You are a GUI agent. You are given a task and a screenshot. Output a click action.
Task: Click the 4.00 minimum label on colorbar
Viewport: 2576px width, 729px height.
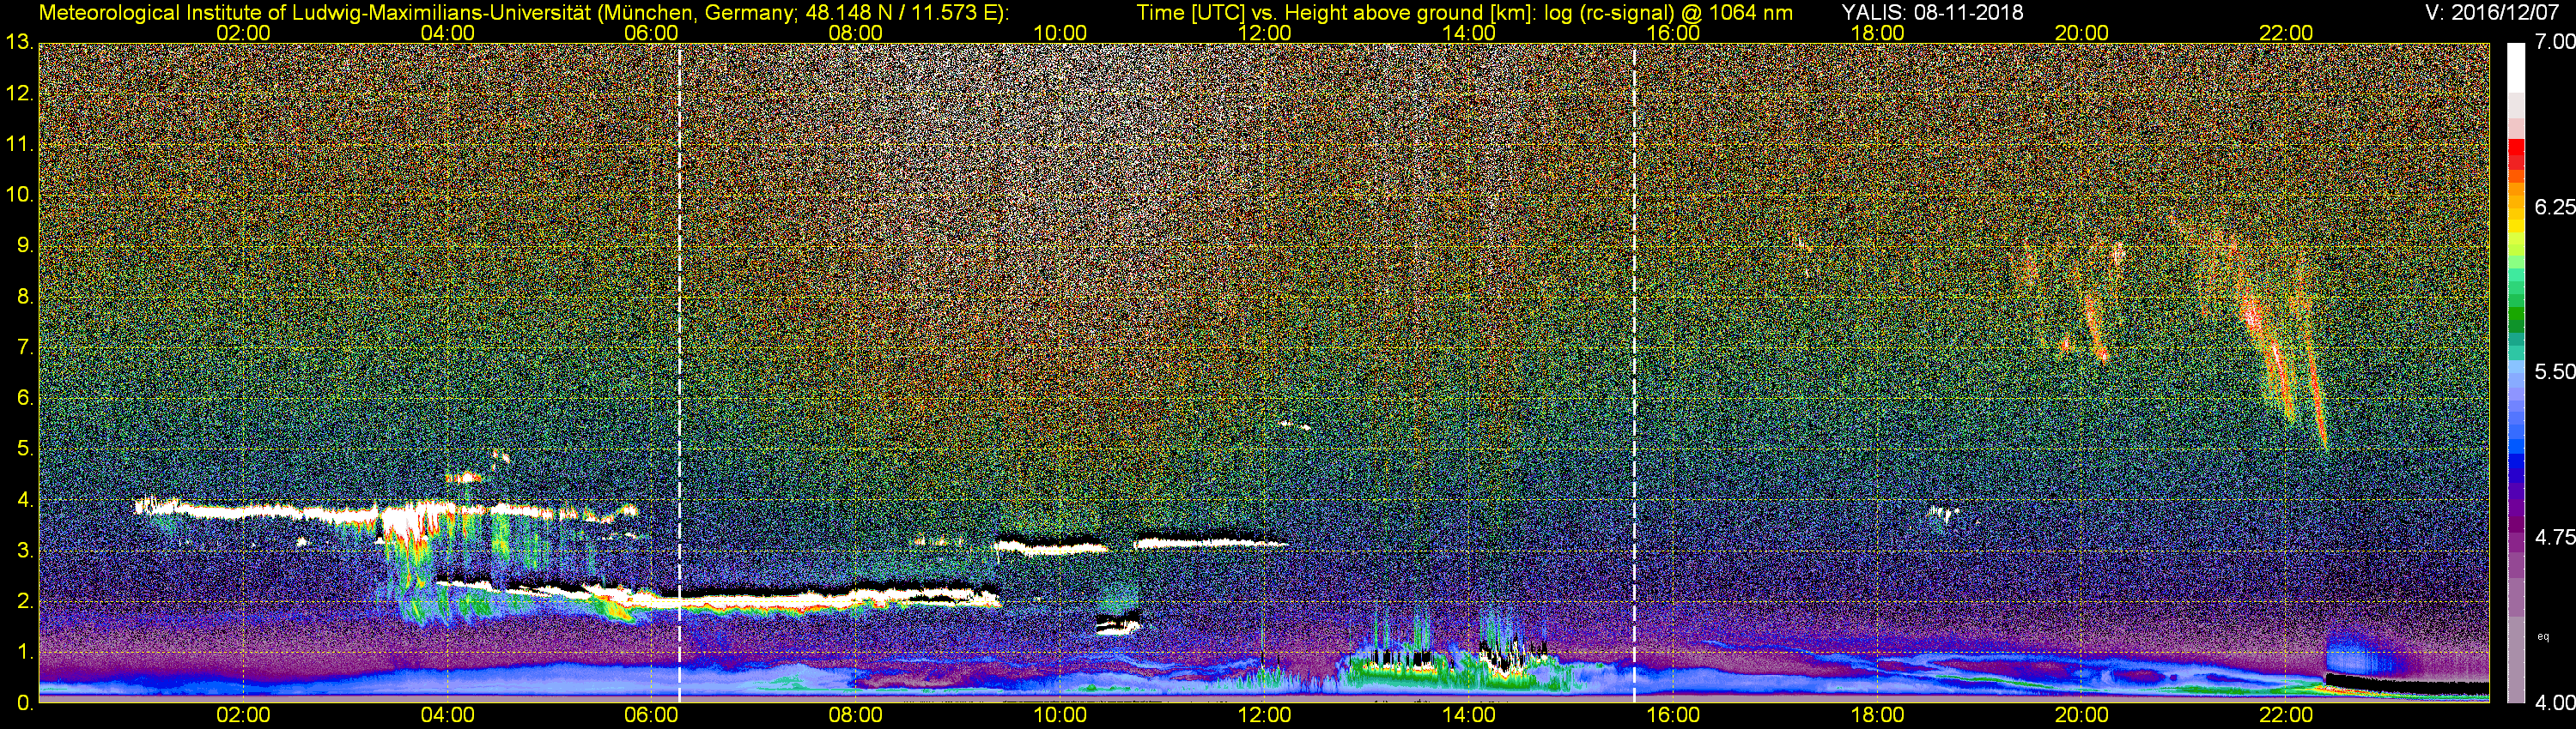point(2554,703)
